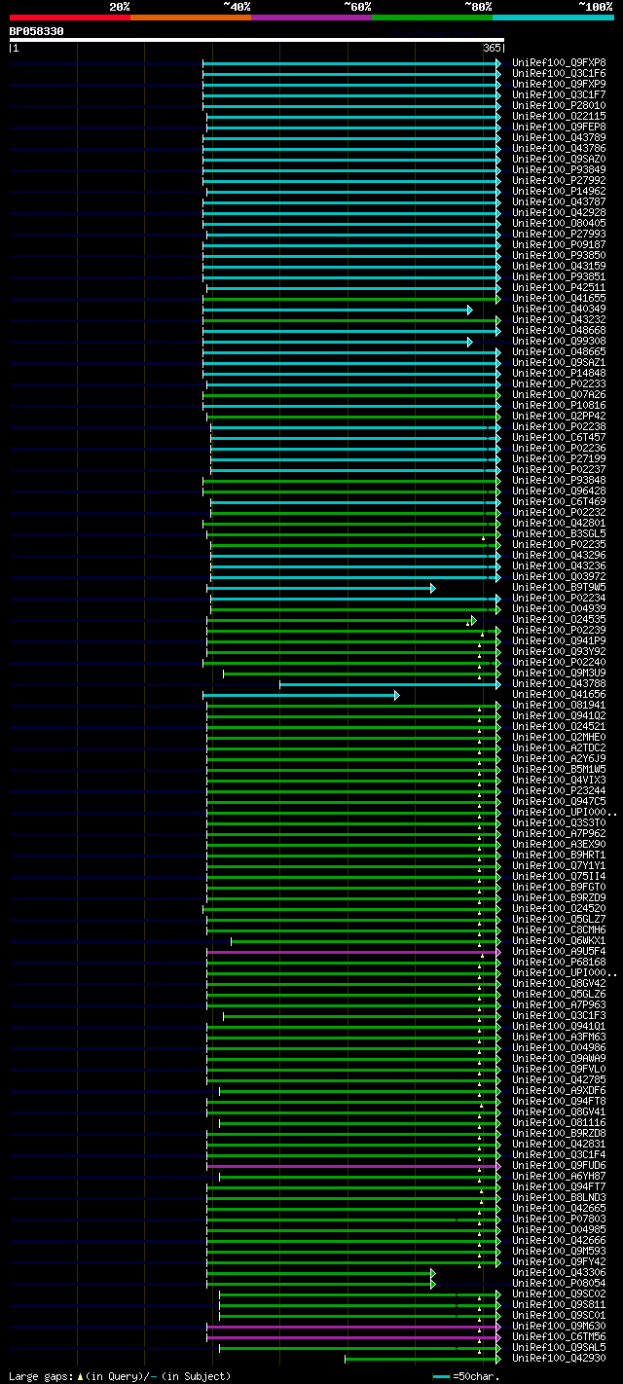
Task: Click UniRef100_P27199 label
Action: click(559, 458)
